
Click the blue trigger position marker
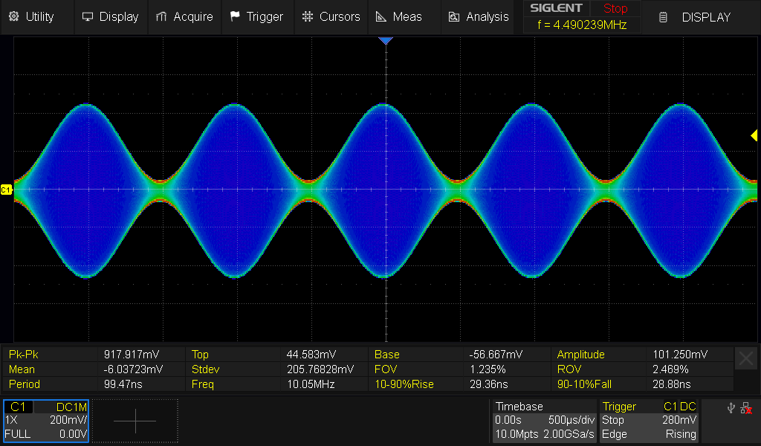click(385, 41)
